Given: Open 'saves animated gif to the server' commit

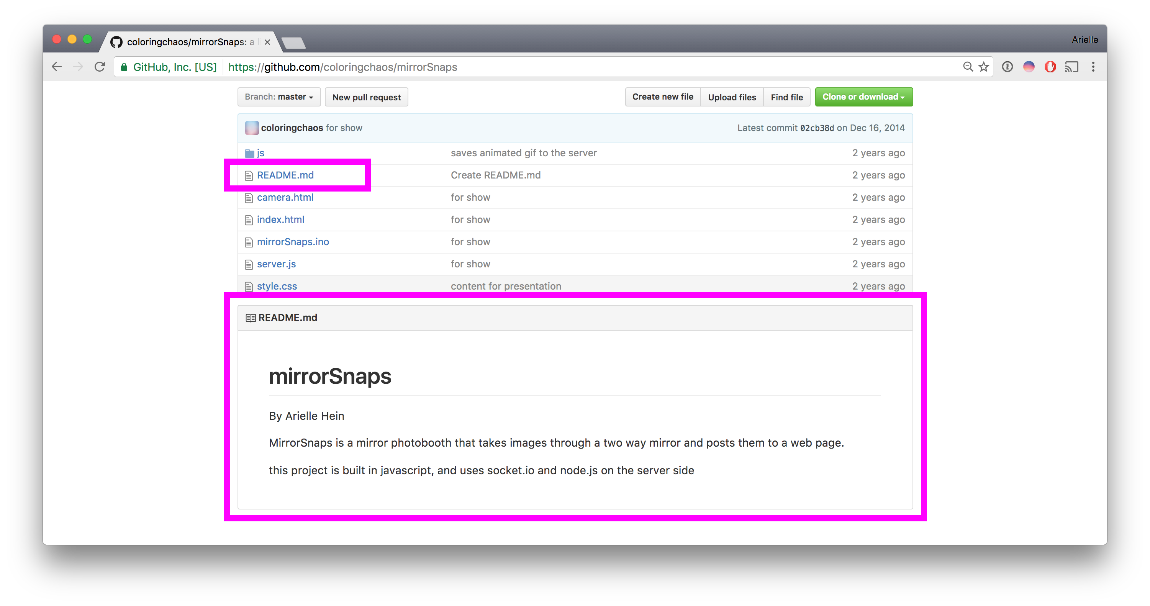Looking at the screenshot, I should coord(523,153).
